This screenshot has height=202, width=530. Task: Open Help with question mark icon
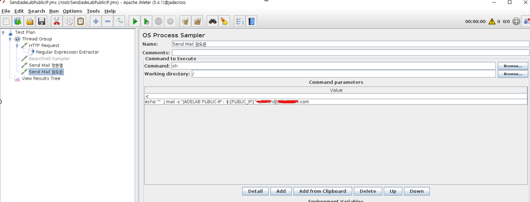click(251, 21)
